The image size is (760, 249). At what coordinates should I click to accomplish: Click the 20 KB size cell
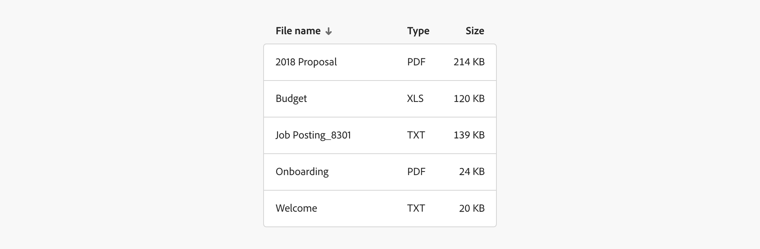(471, 209)
